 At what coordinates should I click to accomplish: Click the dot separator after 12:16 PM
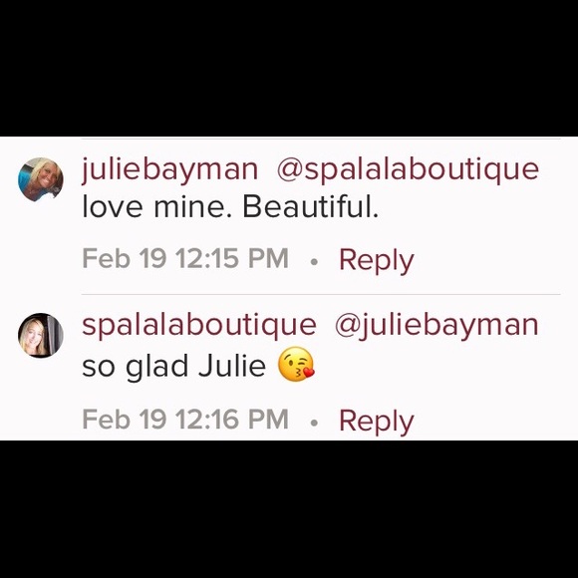tap(314, 423)
